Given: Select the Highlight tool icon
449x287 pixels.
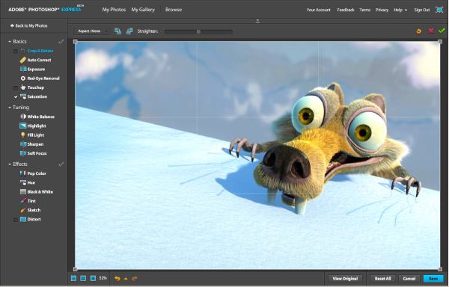Looking at the screenshot, I should point(23,126).
